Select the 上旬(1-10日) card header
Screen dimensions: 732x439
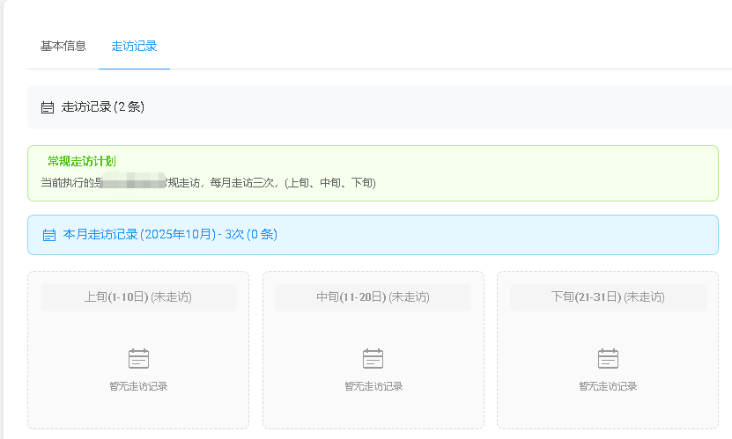pos(138,297)
